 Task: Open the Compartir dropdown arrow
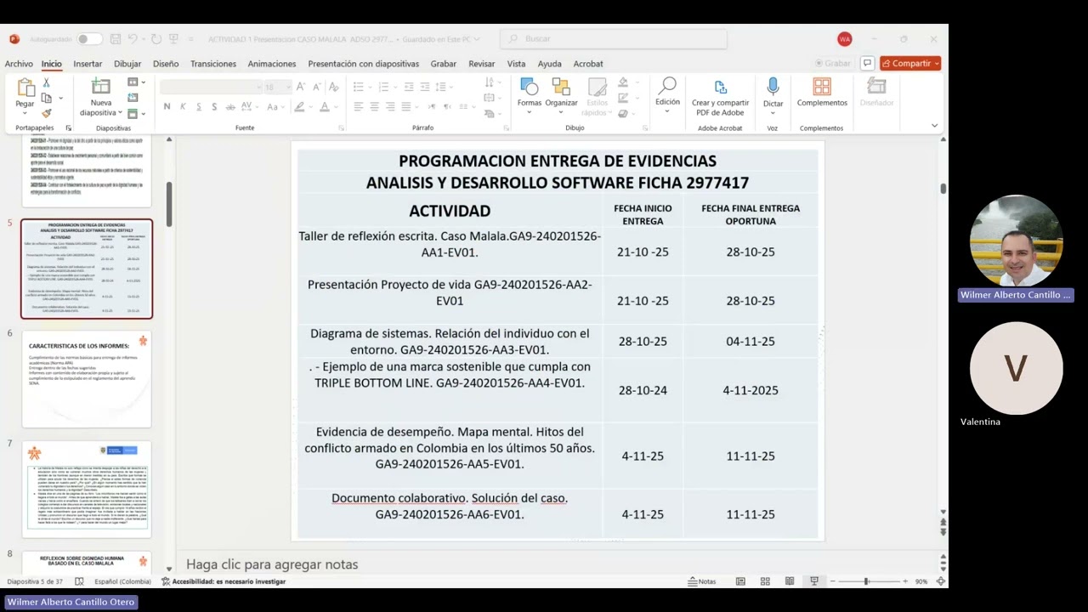tap(937, 63)
